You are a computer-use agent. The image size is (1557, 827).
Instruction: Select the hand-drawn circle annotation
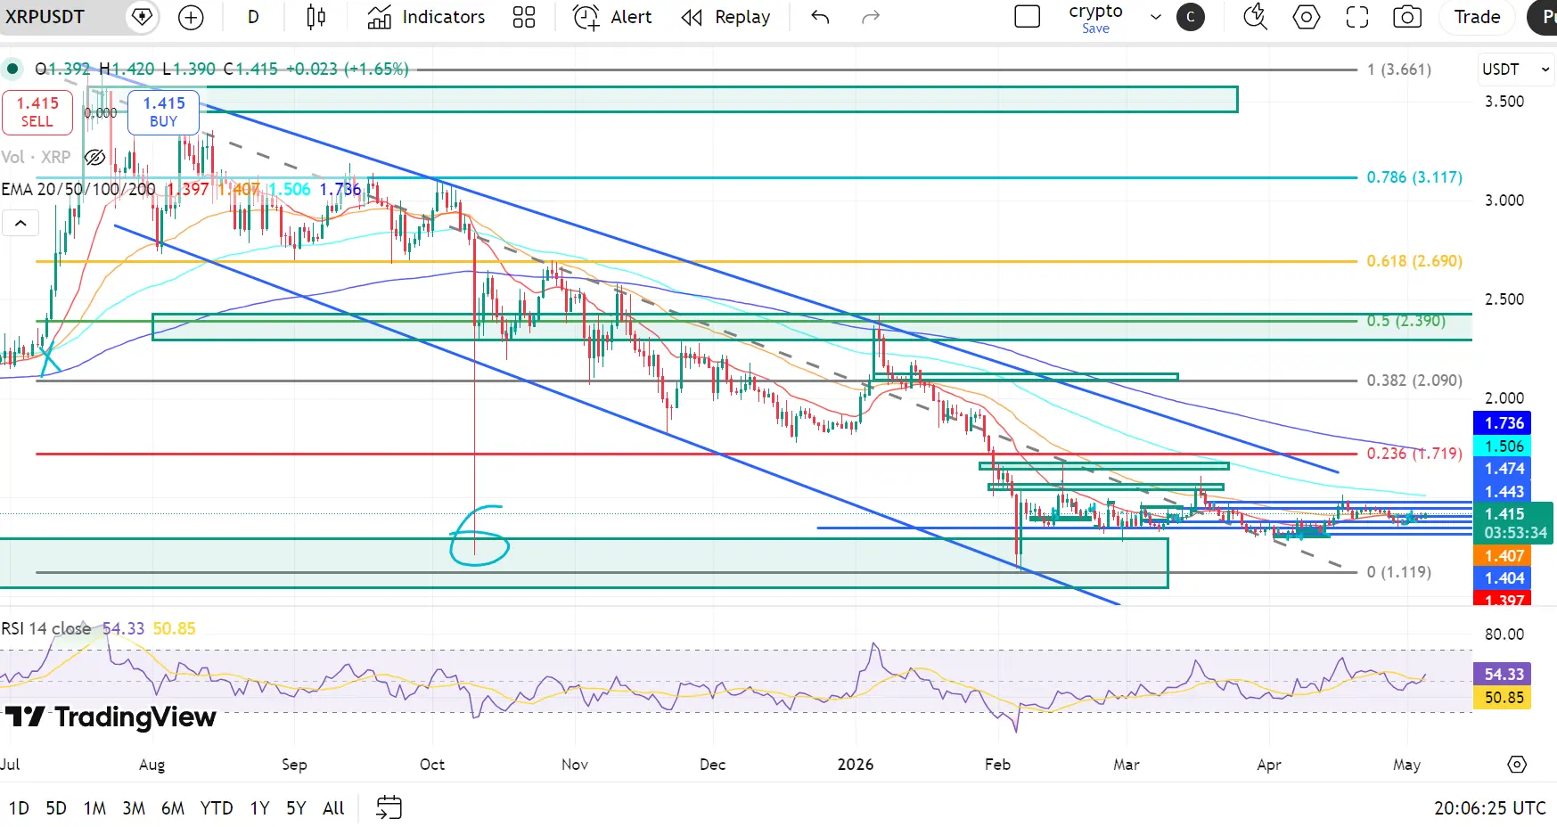tap(479, 536)
